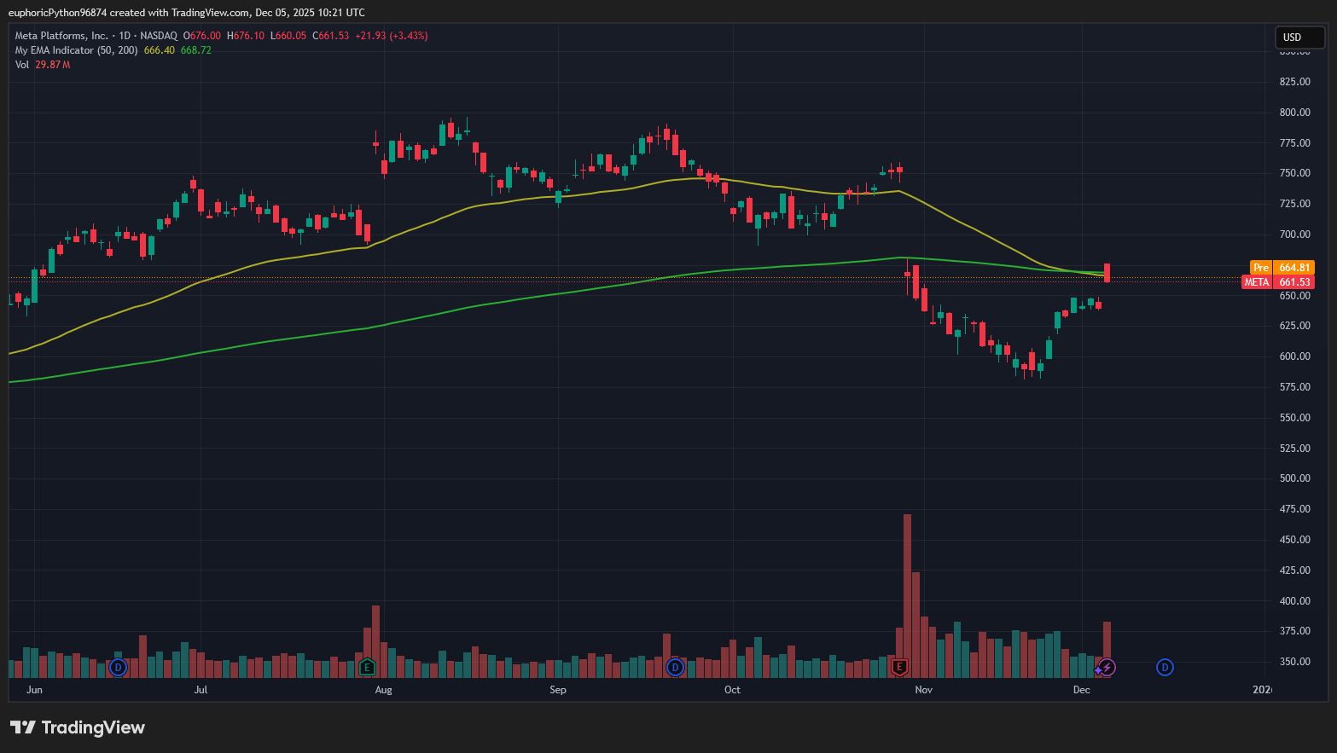
Task: Click the META 661.53 price label
Action: tap(1278, 282)
